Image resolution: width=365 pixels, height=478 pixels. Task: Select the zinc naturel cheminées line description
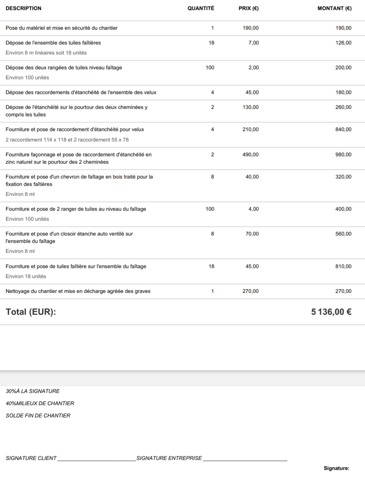tap(78, 158)
